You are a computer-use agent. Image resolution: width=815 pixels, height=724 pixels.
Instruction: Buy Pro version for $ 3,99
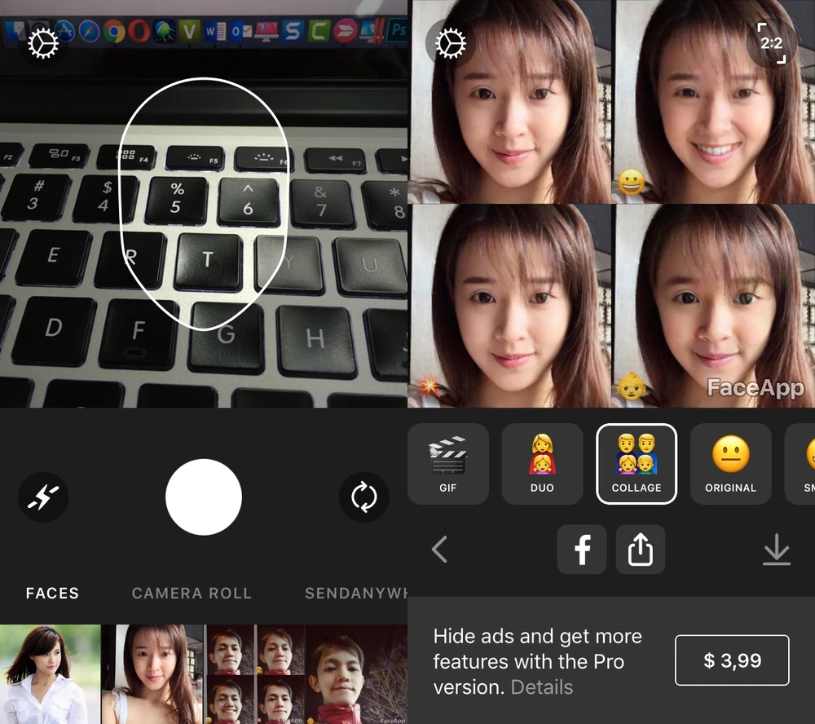click(x=732, y=660)
